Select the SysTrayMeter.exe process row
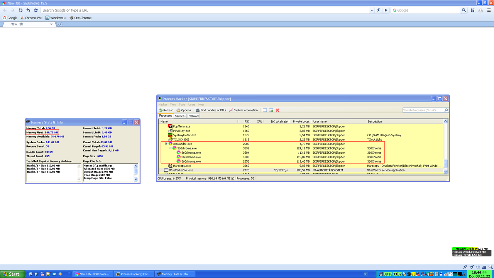This screenshot has width=494, height=278. pos(301,135)
